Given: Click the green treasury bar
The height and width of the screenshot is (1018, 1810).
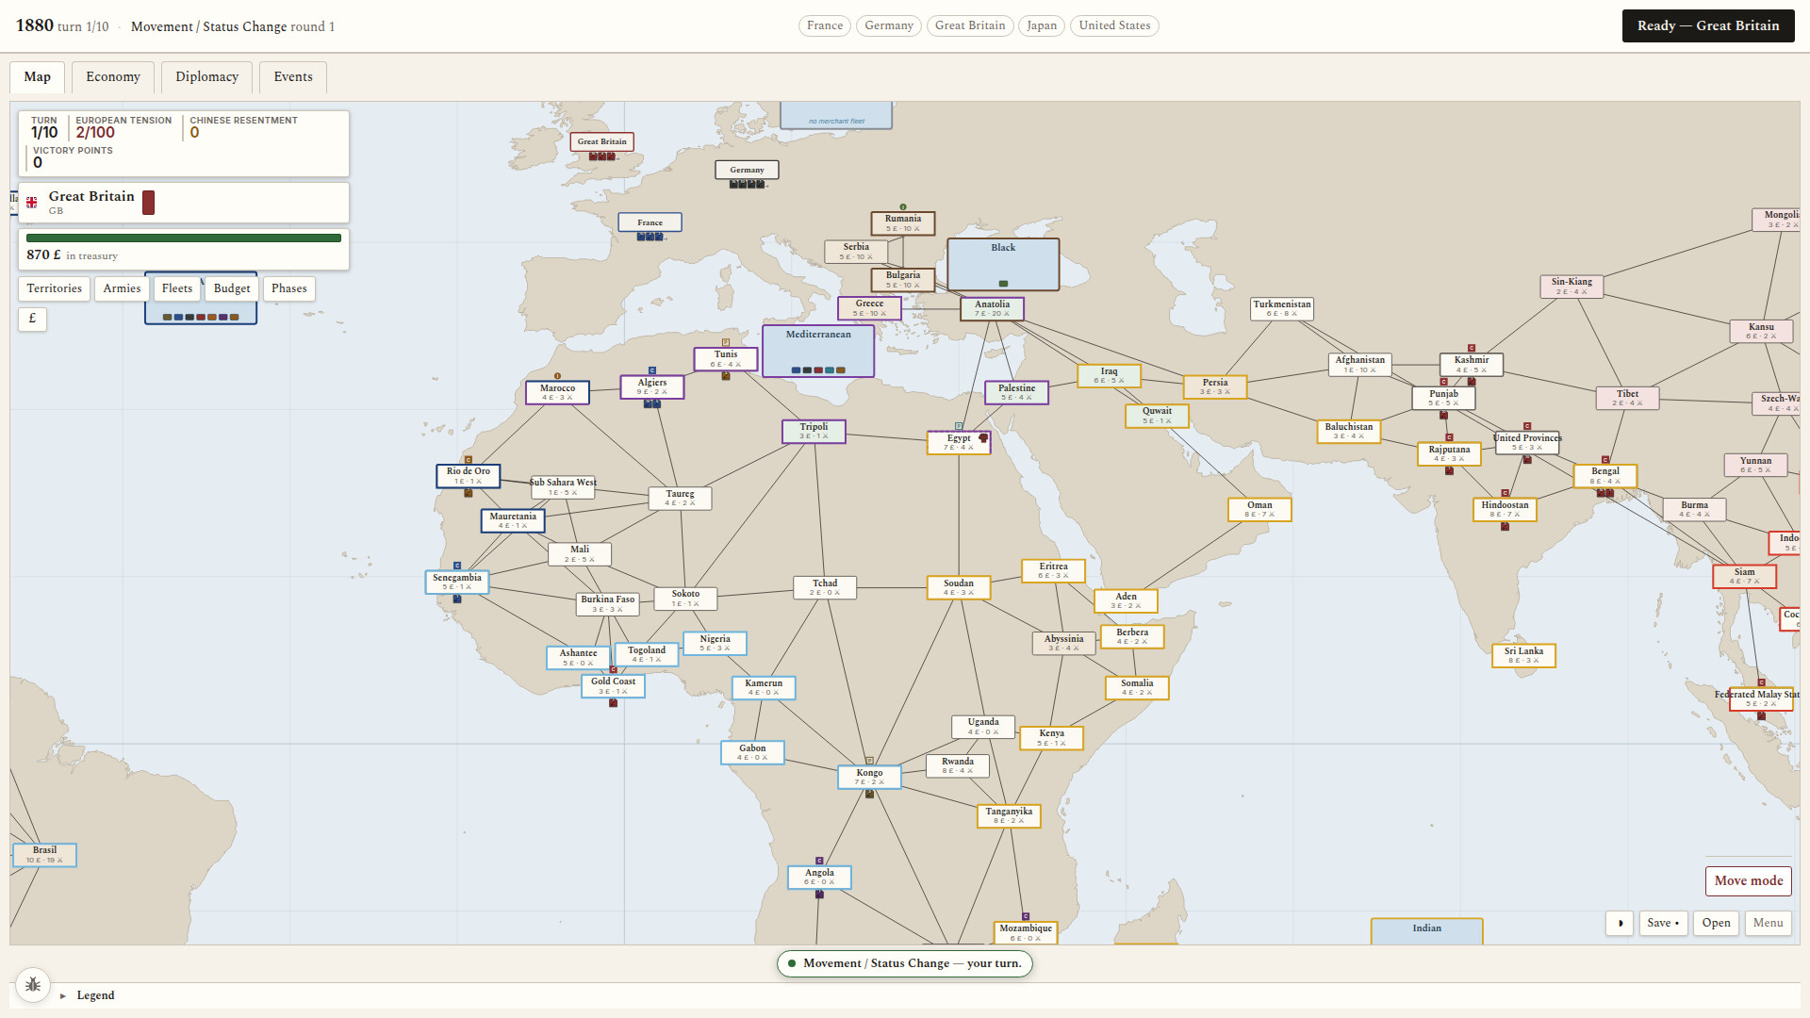Looking at the screenshot, I should [x=184, y=238].
